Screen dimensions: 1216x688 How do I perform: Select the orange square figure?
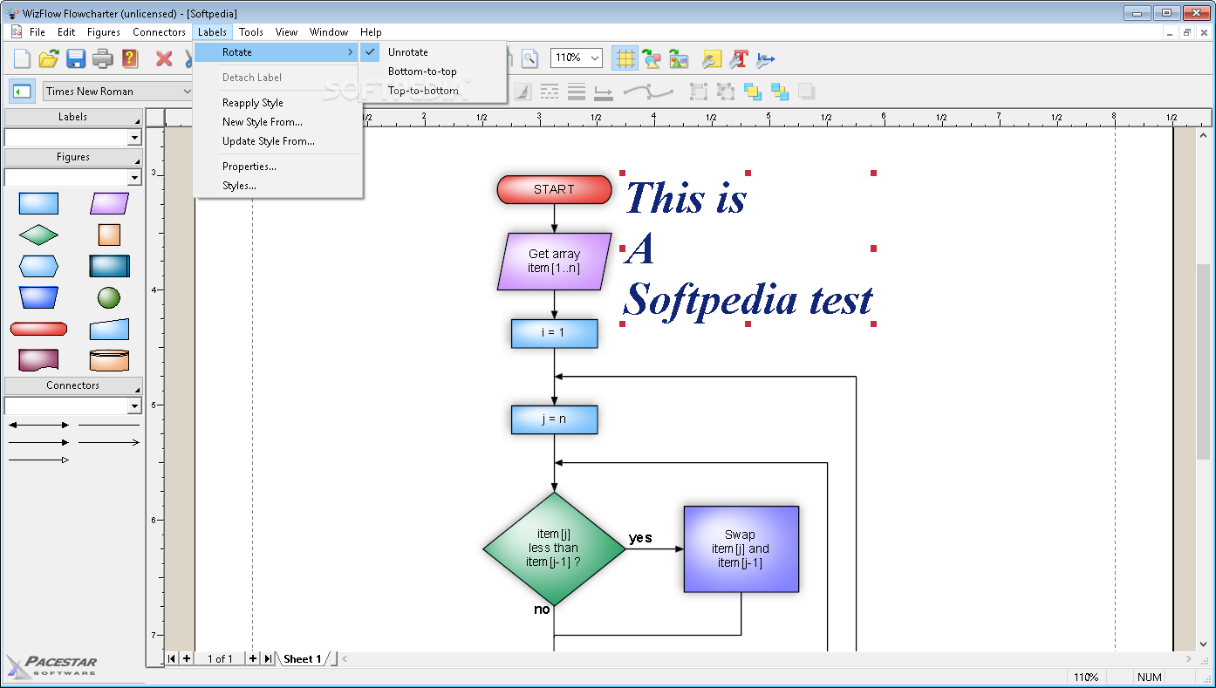(x=109, y=235)
